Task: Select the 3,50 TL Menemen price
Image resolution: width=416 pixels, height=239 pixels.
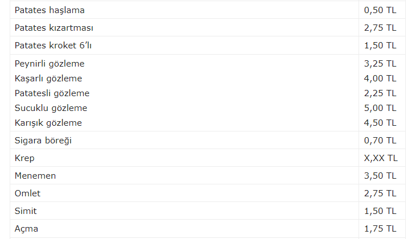Action: click(x=380, y=176)
